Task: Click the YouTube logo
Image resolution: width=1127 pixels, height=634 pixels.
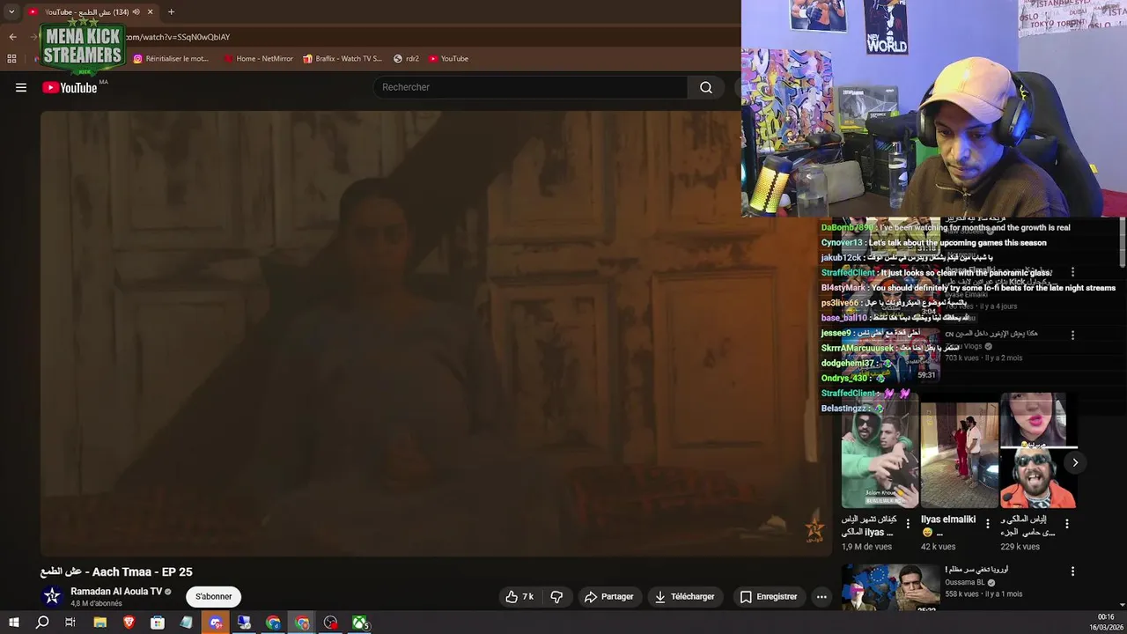Action: pos(70,87)
